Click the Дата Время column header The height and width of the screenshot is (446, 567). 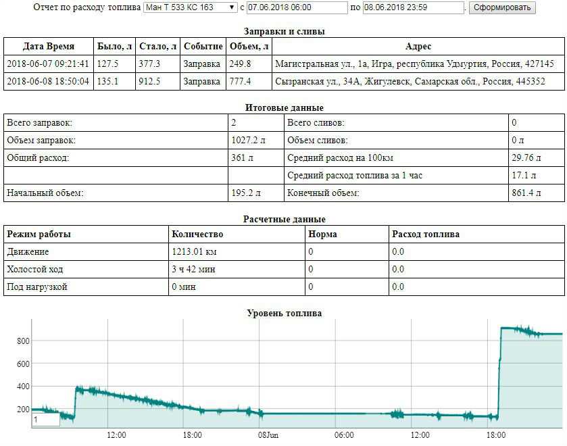(48, 47)
